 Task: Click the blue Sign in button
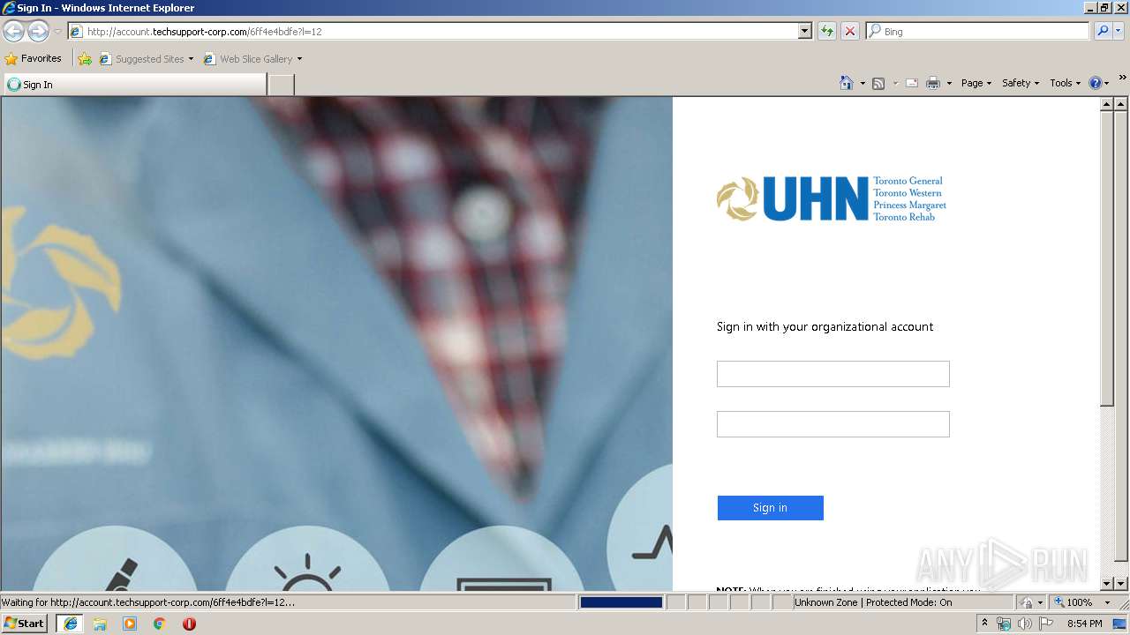click(x=770, y=508)
